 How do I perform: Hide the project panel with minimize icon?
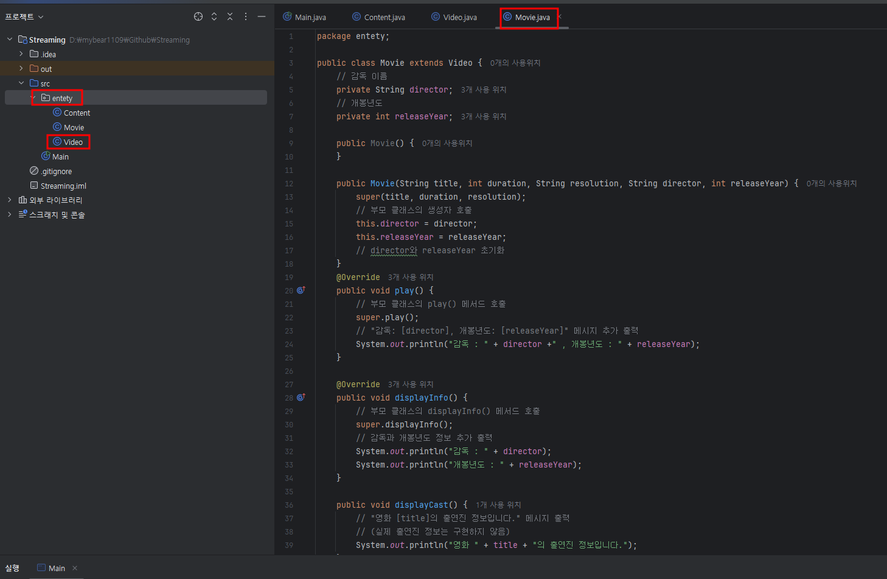pos(262,16)
